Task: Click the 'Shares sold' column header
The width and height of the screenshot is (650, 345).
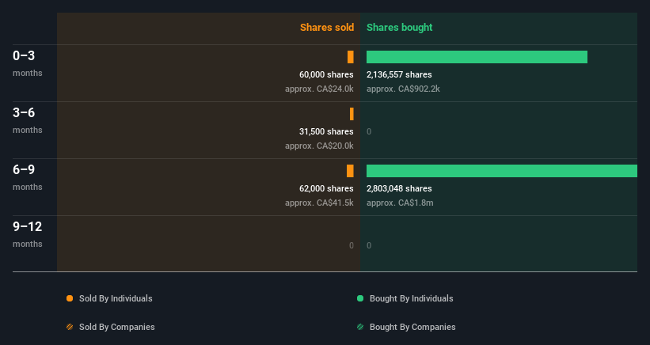Action: tap(327, 28)
